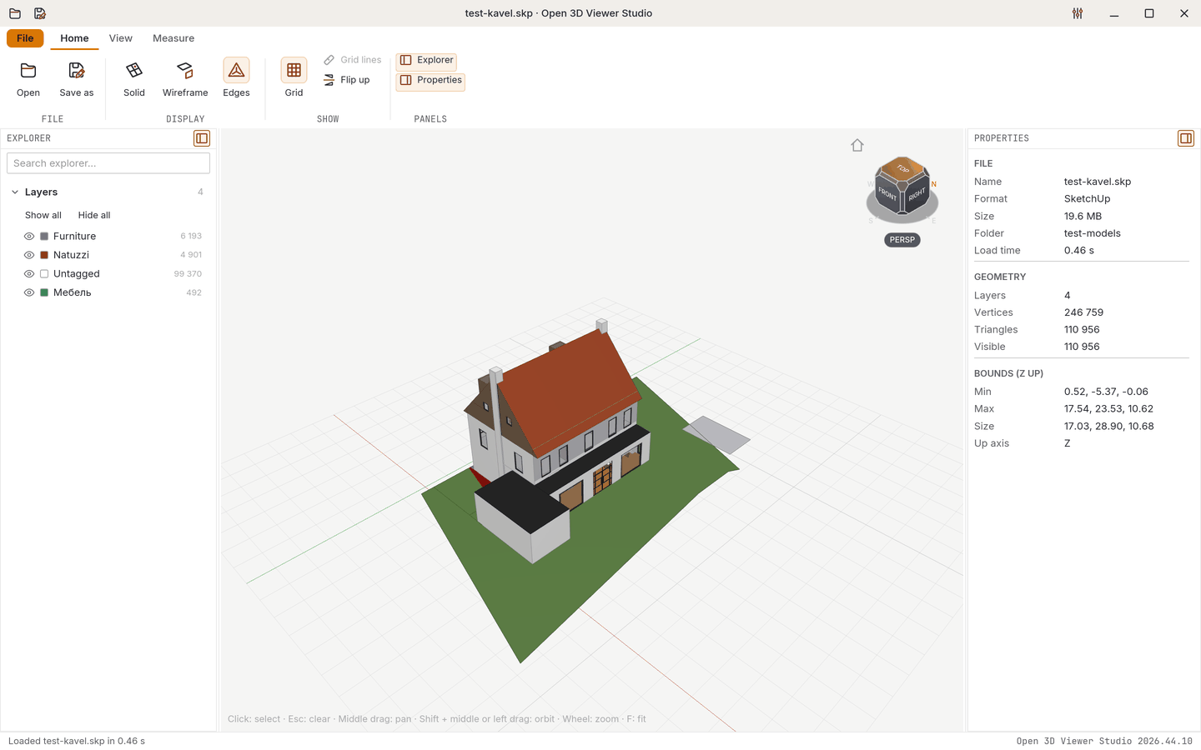Open the File menu
Image resolution: width=1201 pixels, height=750 pixels.
(x=25, y=38)
